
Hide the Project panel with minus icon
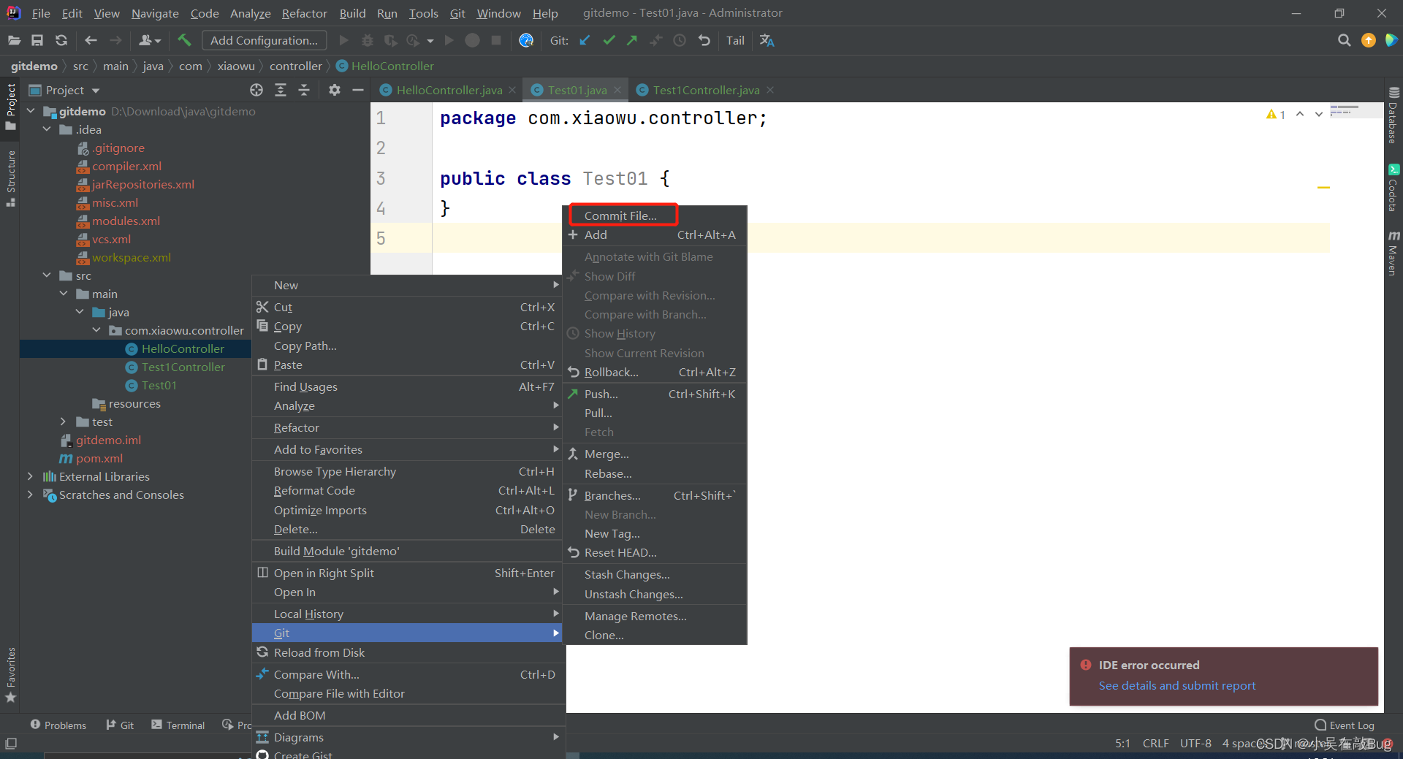click(358, 90)
